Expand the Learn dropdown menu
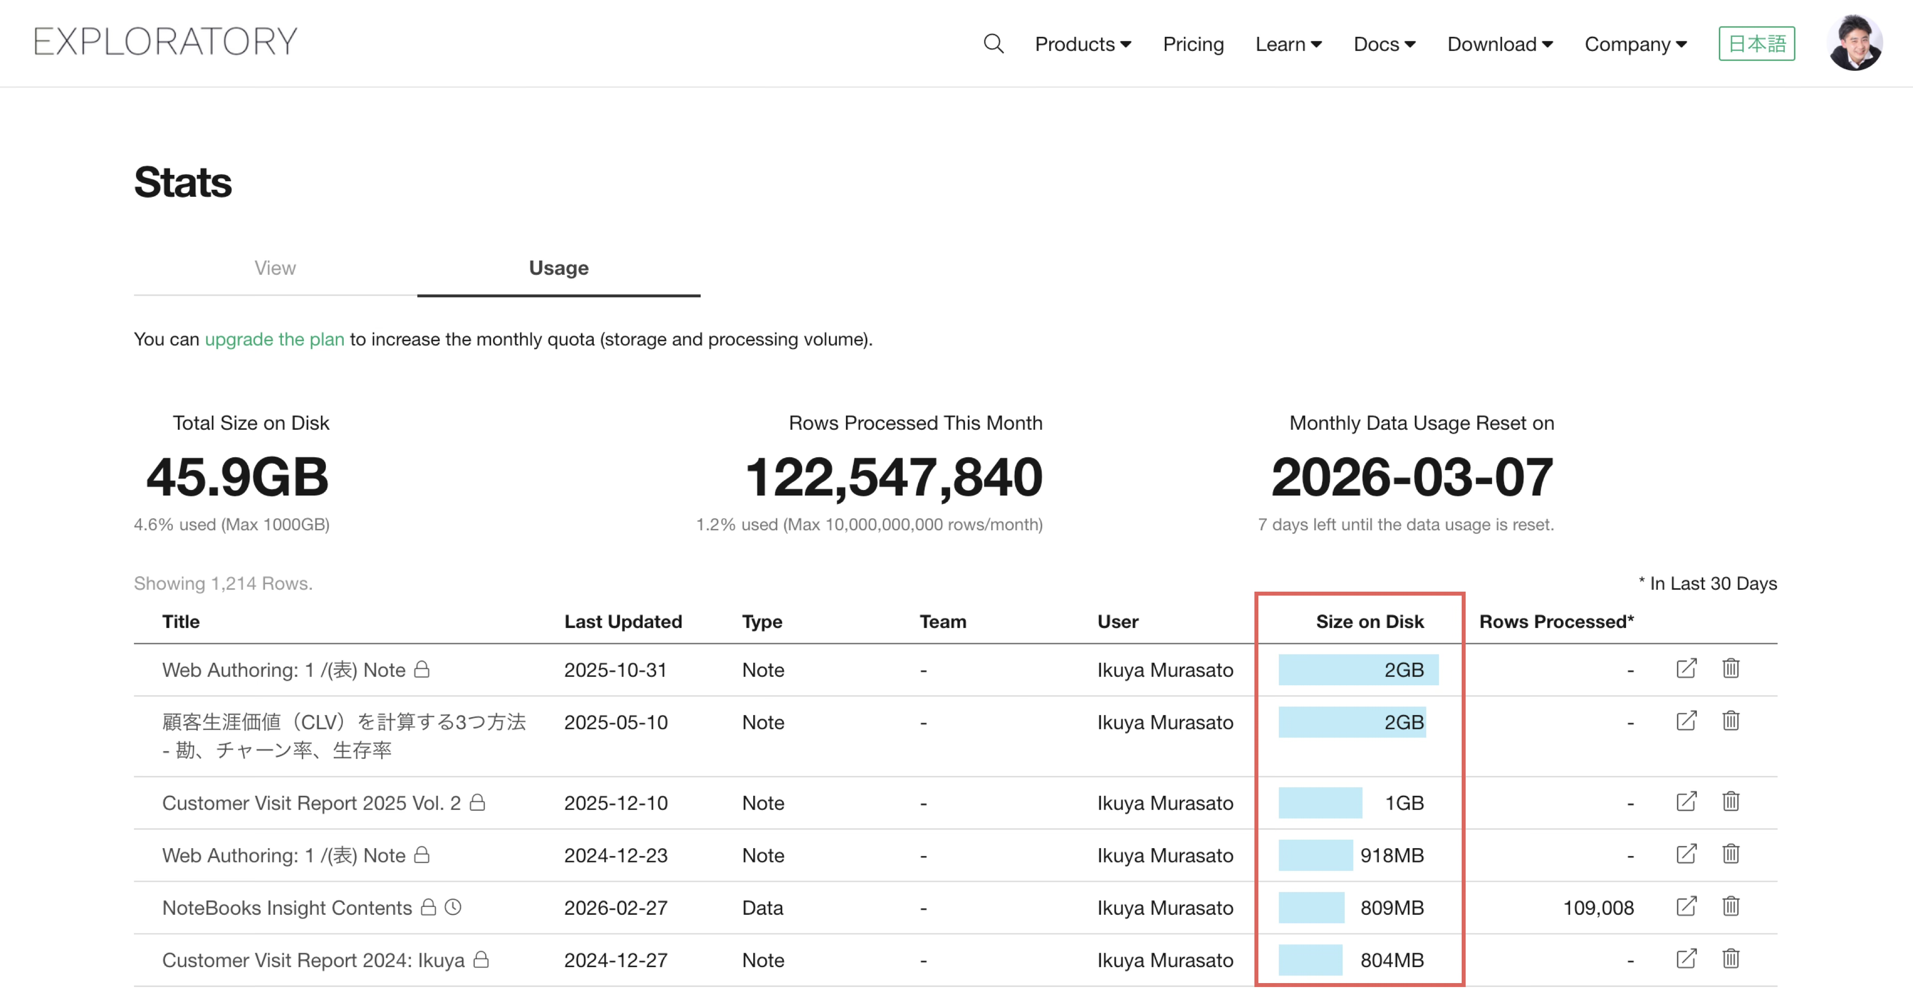 coord(1288,44)
